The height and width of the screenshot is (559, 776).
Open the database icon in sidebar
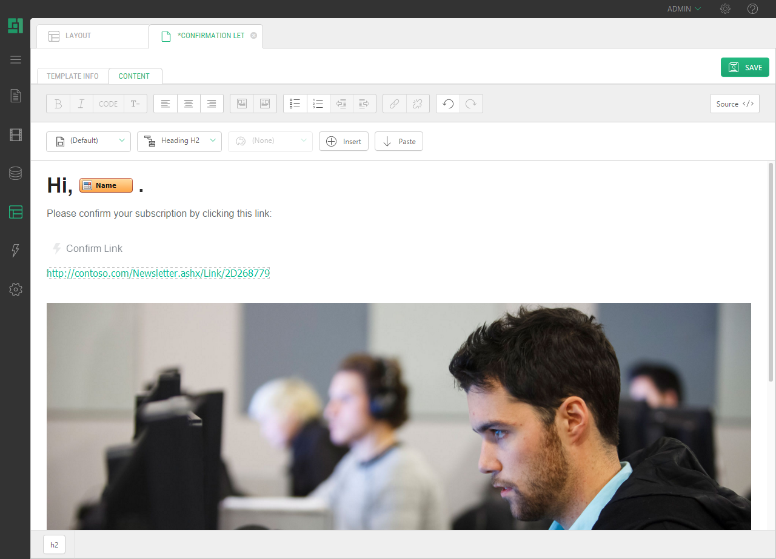coord(16,173)
